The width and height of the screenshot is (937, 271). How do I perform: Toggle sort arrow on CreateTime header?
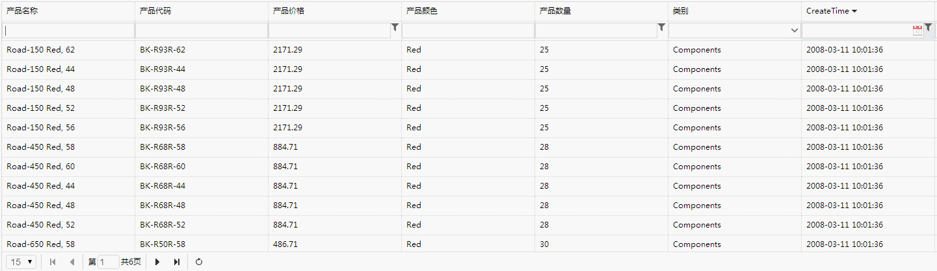tap(854, 11)
